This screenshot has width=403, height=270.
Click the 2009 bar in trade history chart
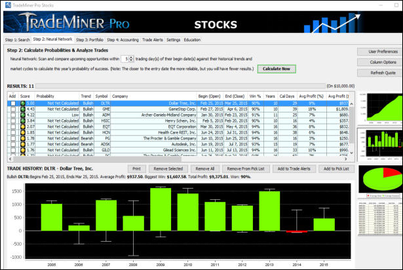click(x=161, y=209)
